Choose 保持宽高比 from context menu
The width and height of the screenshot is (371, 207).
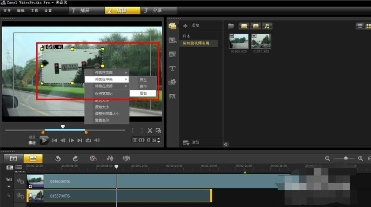coord(104,93)
